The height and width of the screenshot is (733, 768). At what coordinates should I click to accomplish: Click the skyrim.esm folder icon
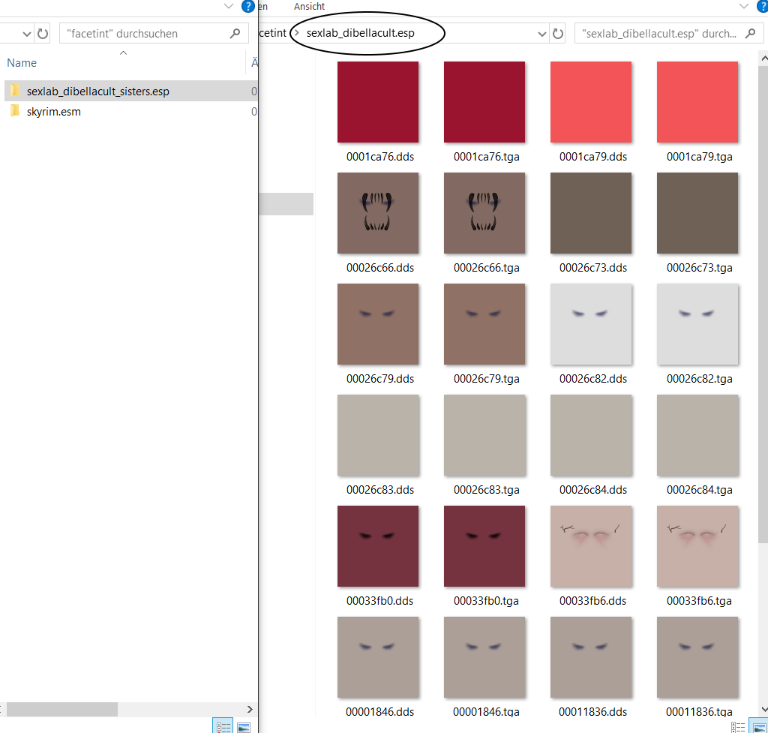click(x=15, y=111)
